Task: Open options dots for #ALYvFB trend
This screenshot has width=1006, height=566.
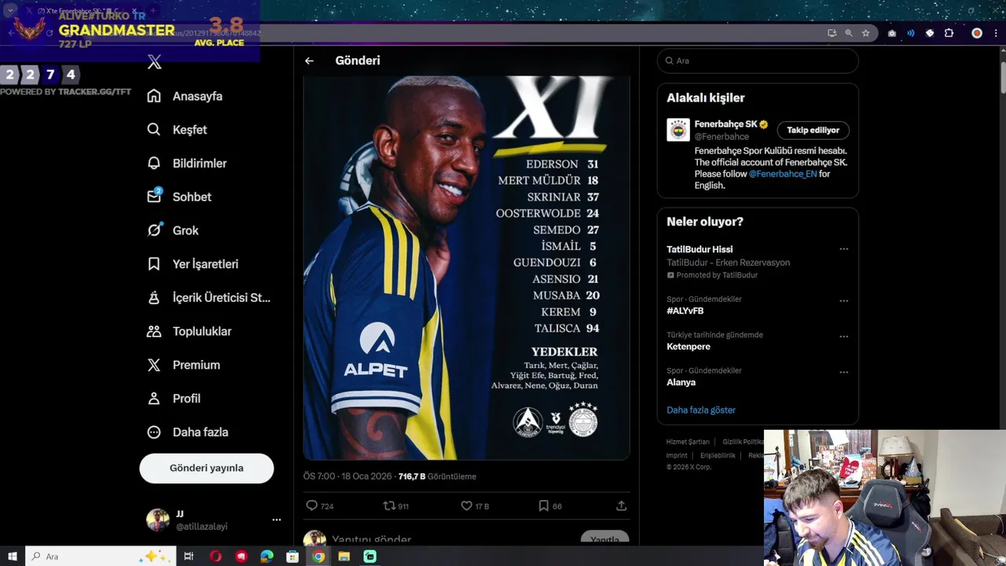Action: tap(843, 301)
